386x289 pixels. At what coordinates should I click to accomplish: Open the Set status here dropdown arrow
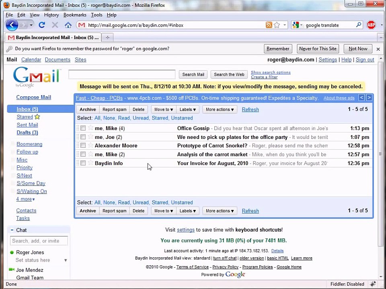(66, 260)
